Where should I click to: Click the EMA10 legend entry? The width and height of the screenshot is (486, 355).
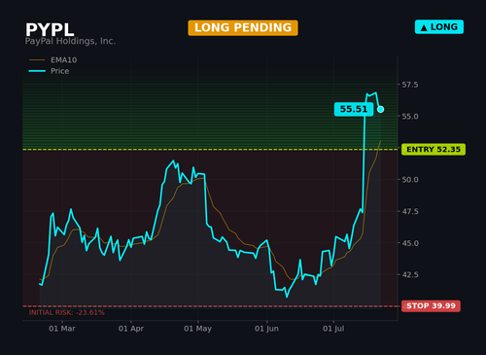point(52,60)
